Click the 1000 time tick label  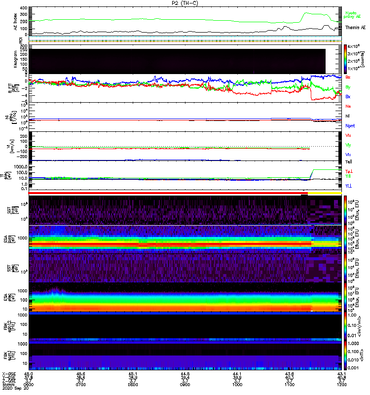[x=237, y=385]
